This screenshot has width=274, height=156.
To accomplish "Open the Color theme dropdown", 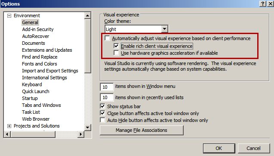I will (x=164, y=29).
